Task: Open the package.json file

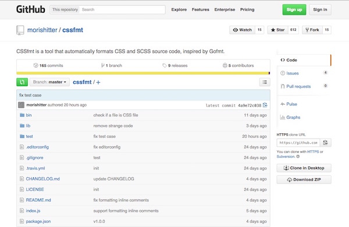Action: point(38,221)
